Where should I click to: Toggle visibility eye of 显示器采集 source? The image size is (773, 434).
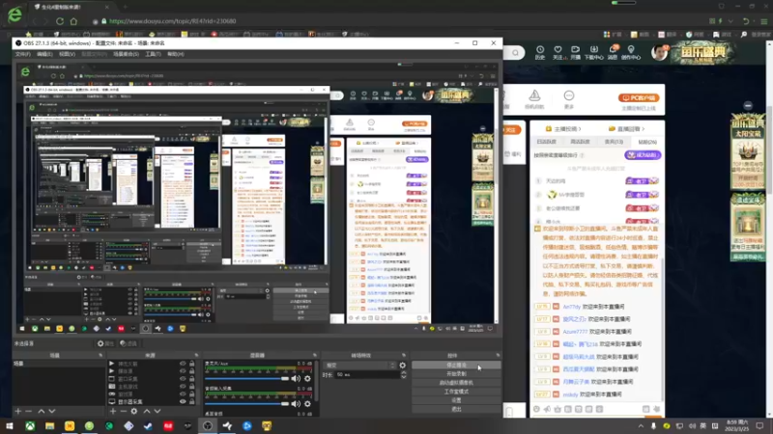click(x=183, y=401)
